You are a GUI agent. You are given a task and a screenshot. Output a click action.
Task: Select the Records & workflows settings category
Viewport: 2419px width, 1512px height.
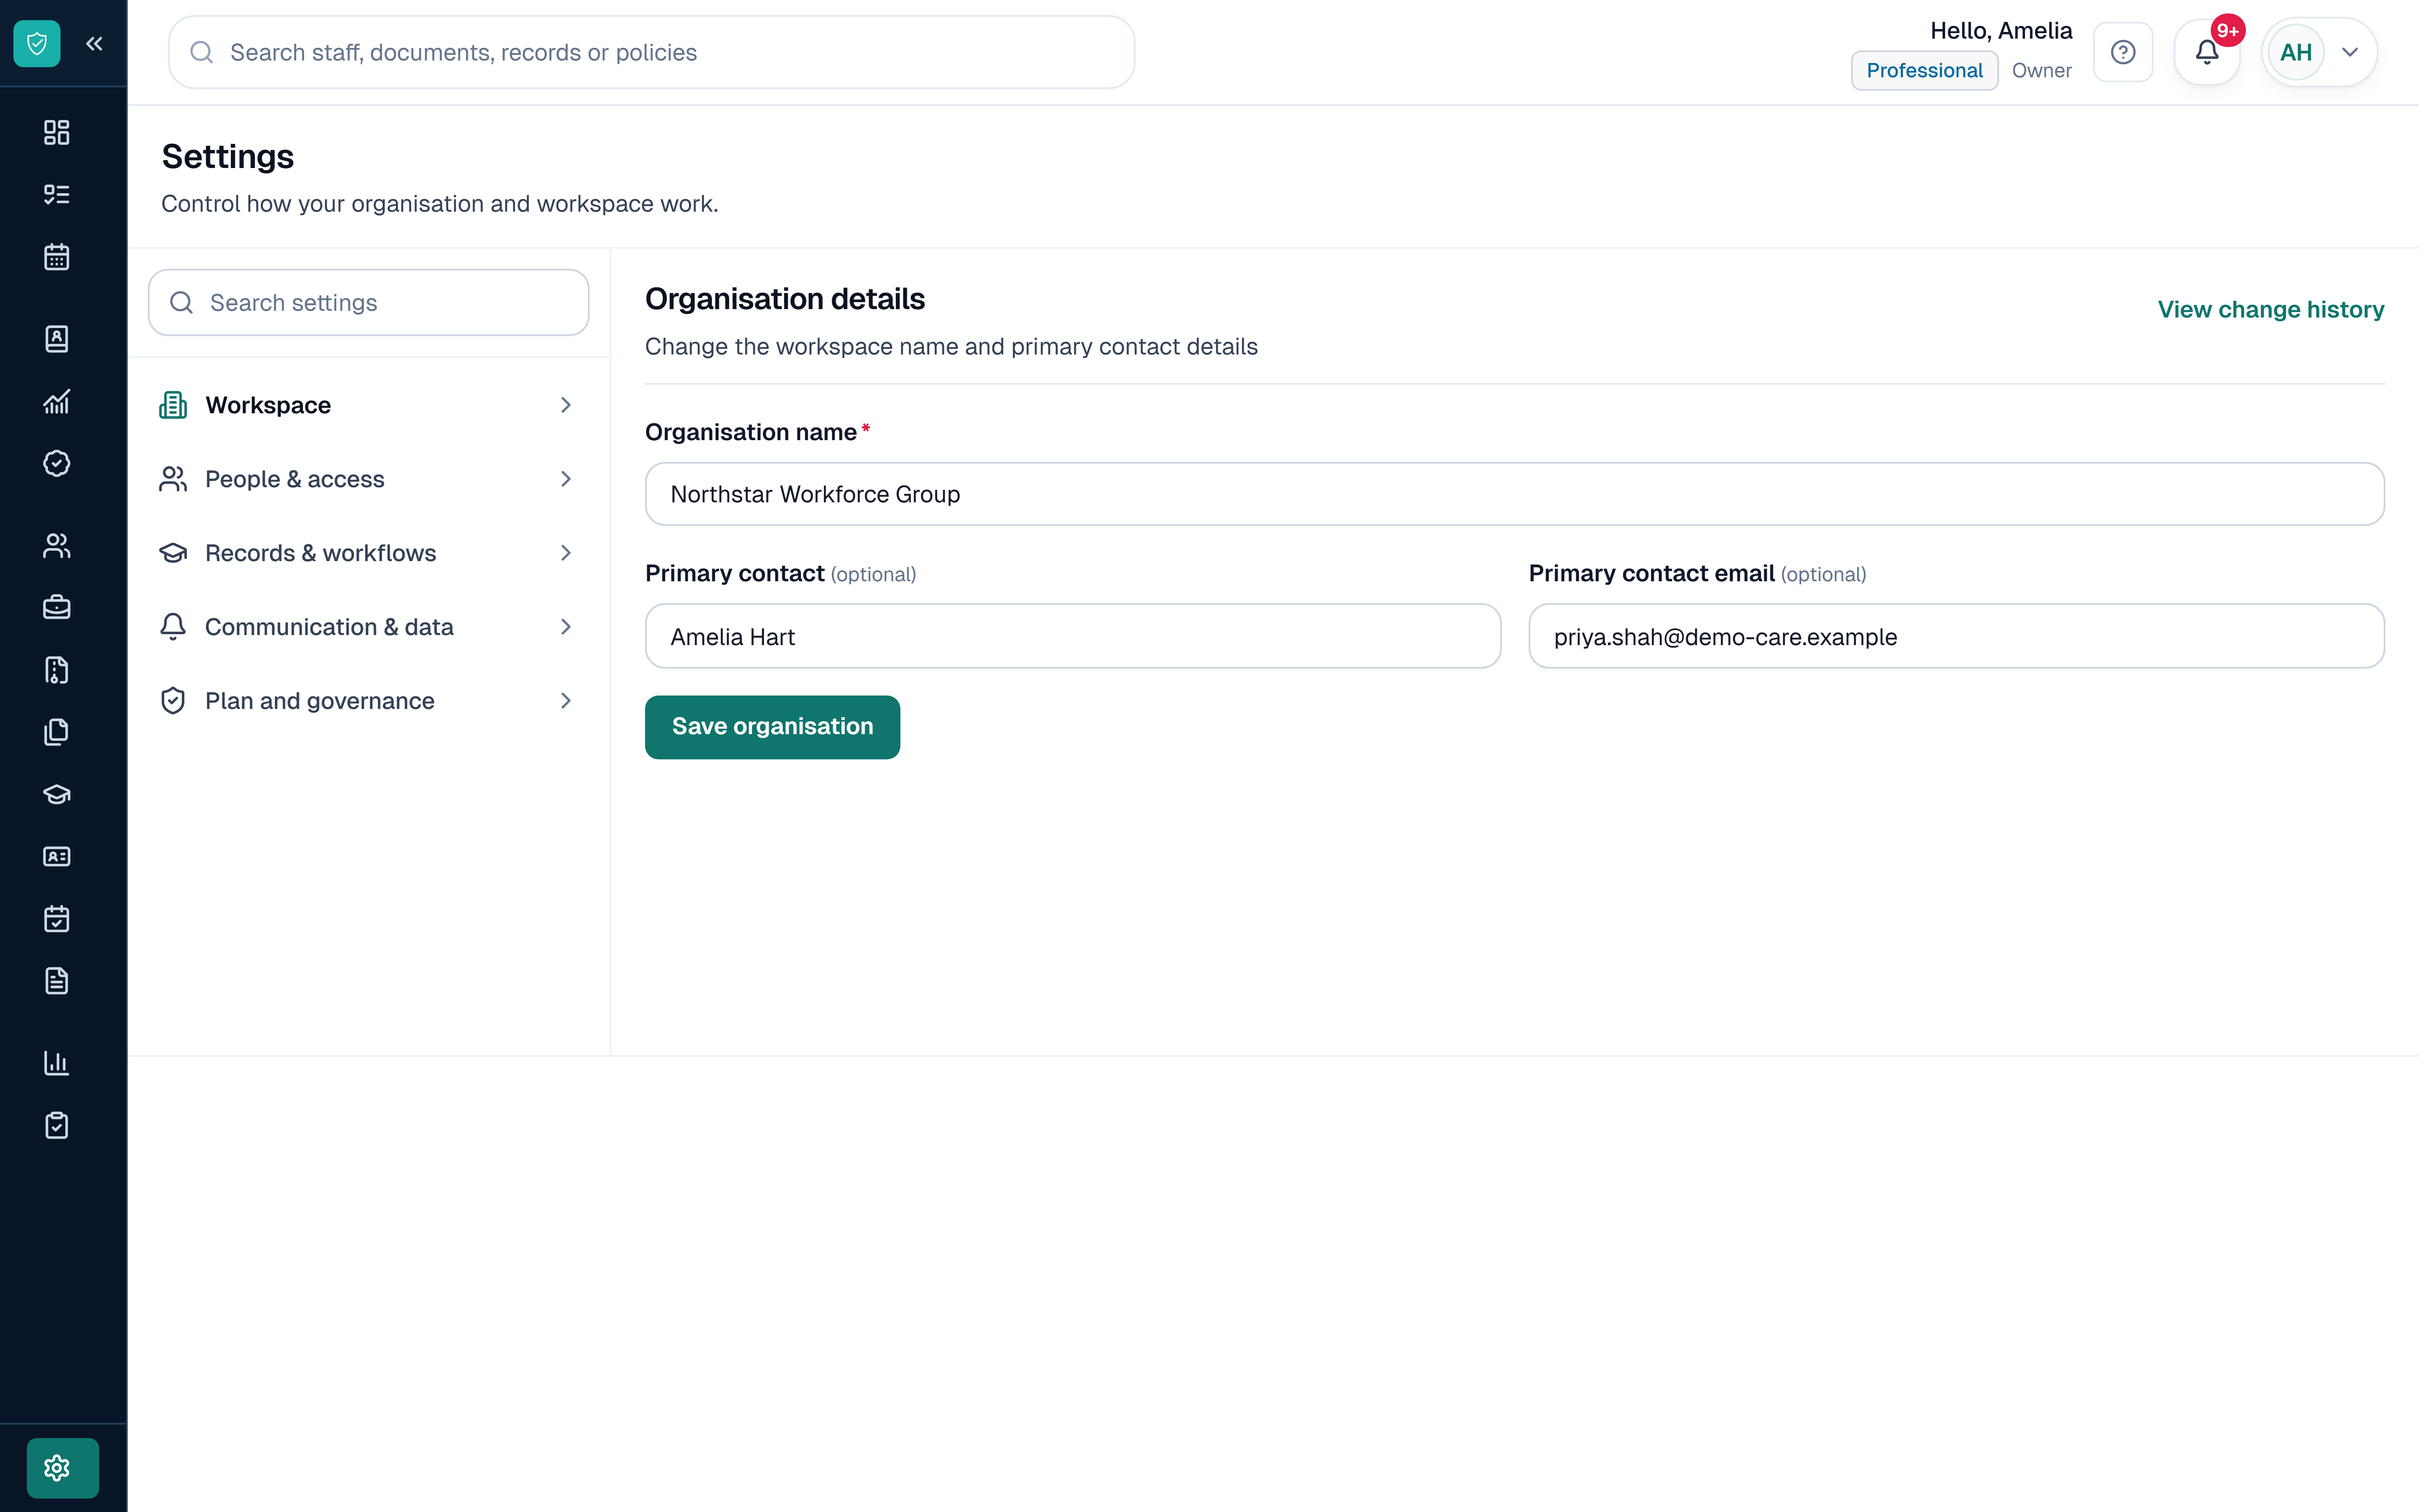point(369,553)
